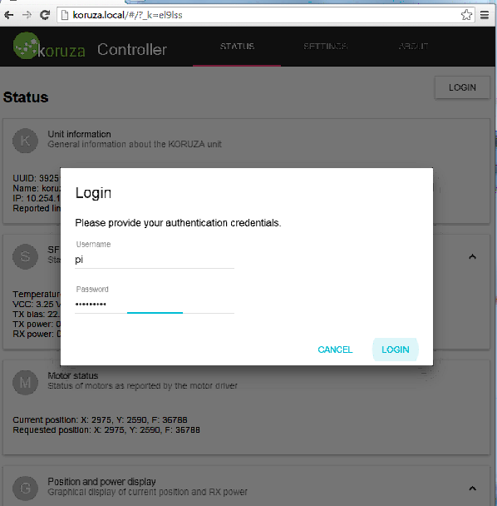Click 'Graphical display of current position' subtitle
The height and width of the screenshot is (506, 497).
(x=147, y=492)
